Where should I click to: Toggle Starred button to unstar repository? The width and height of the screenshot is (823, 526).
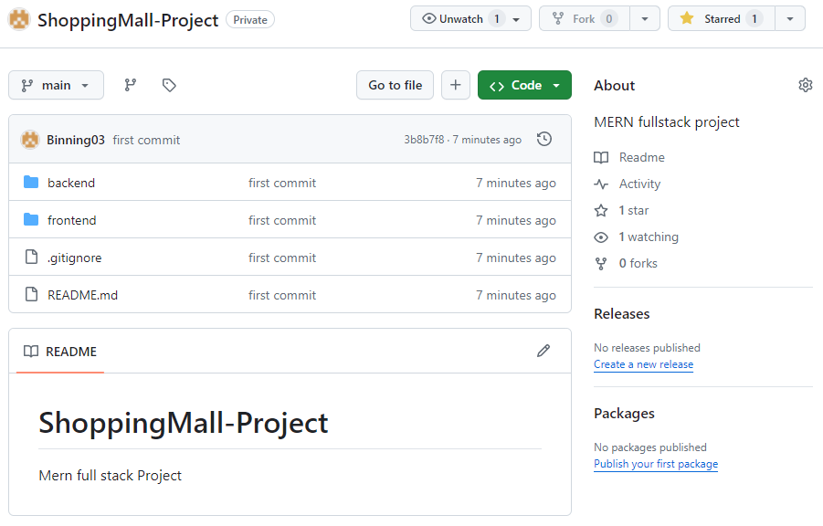click(722, 19)
